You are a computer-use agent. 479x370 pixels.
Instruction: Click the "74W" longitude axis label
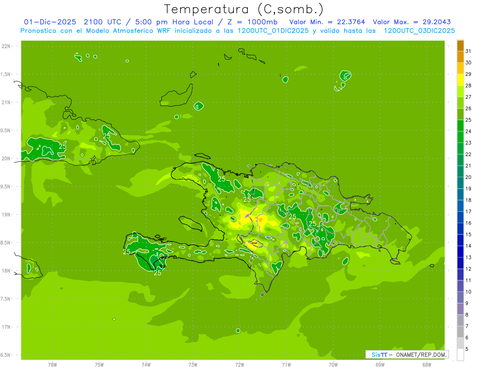click(146, 365)
